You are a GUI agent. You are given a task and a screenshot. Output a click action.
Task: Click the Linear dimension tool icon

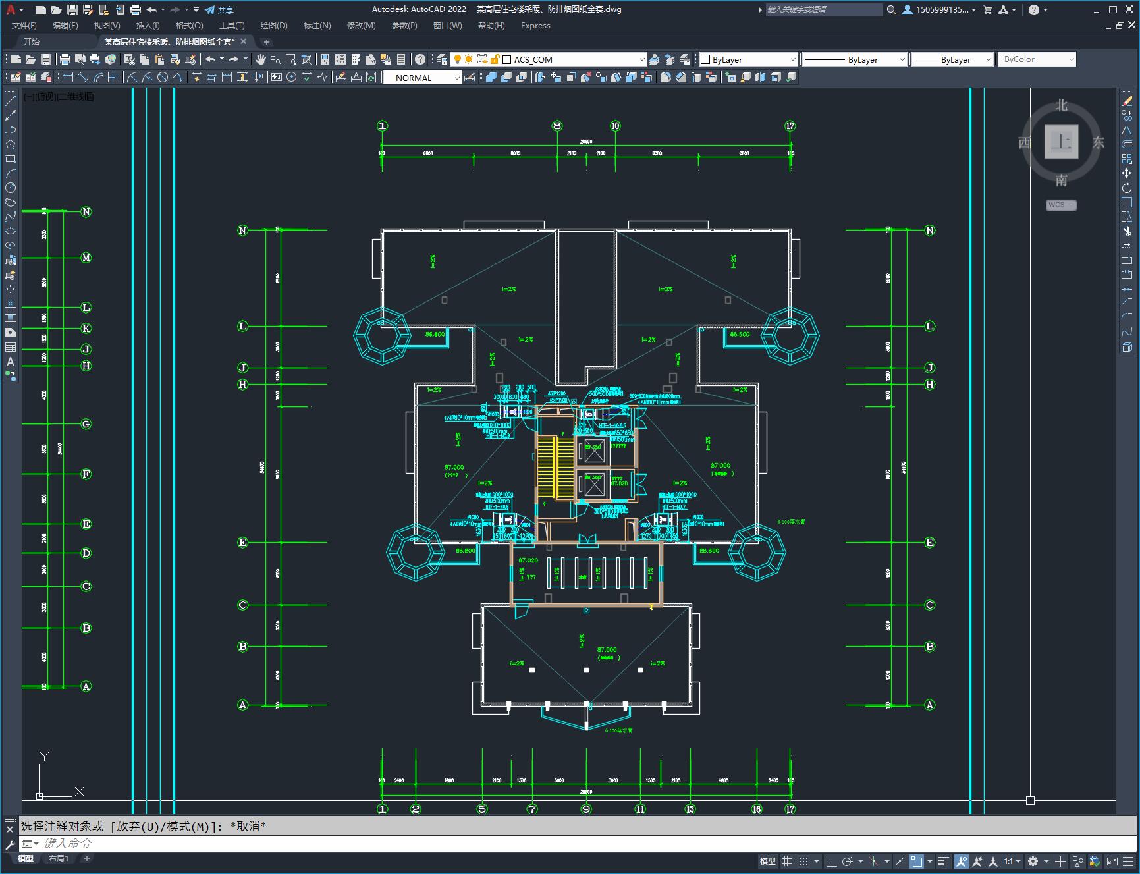tap(67, 78)
